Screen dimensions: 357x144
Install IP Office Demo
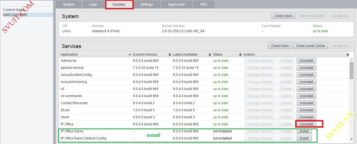[304, 131]
